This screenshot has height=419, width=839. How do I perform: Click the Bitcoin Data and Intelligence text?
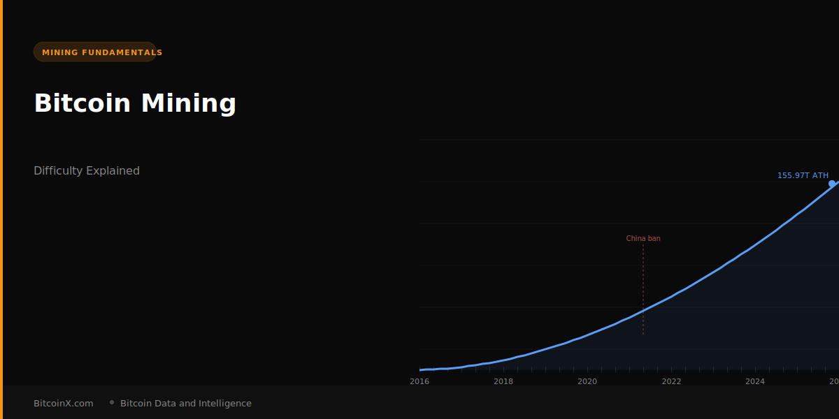coord(186,404)
